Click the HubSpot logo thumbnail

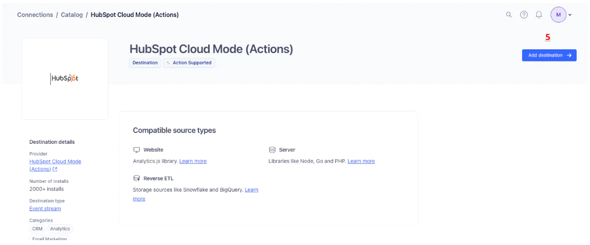coord(65,79)
